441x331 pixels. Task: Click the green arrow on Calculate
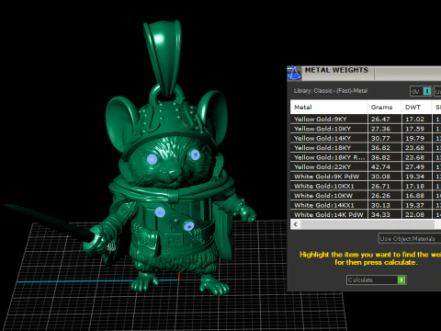click(x=401, y=280)
